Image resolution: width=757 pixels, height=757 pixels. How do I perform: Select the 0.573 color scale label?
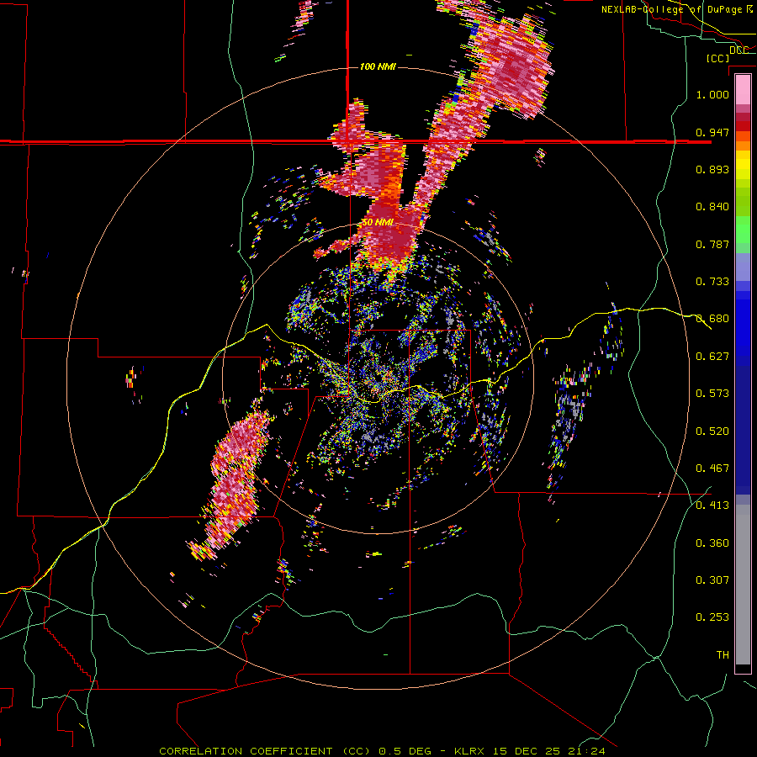(x=712, y=394)
